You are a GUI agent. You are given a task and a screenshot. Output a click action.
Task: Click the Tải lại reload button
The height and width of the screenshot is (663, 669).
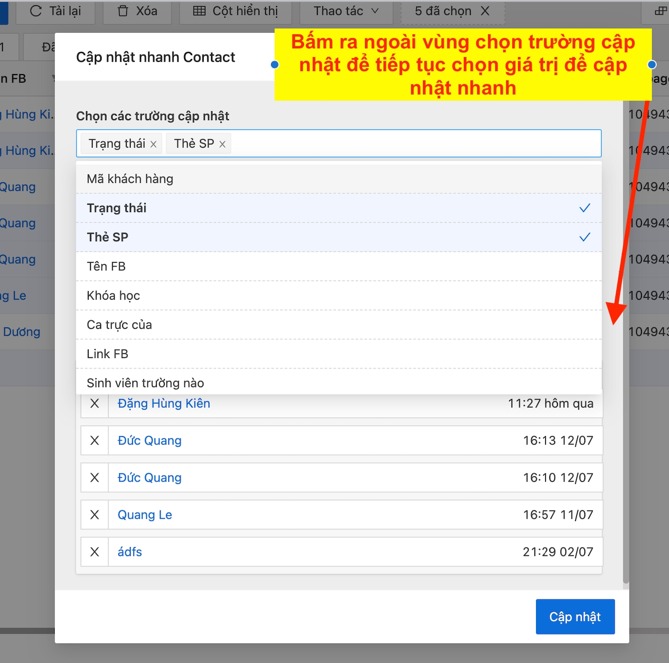(56, 11)
